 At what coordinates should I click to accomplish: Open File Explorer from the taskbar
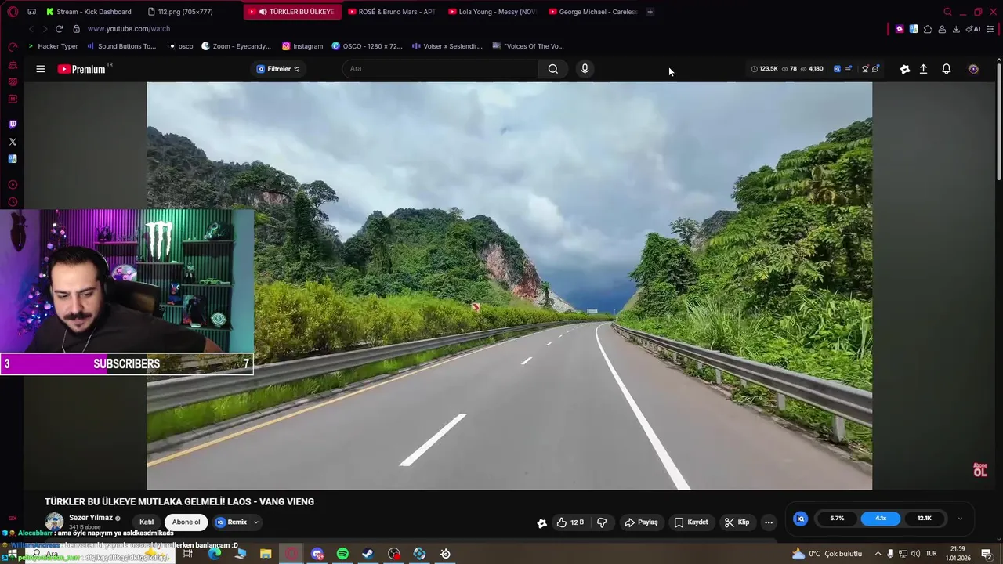point(266,554)
